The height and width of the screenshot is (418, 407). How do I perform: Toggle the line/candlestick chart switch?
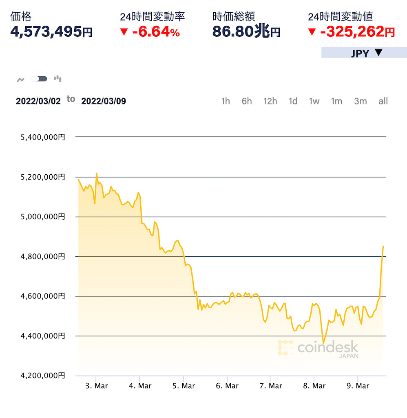point(39,79)
